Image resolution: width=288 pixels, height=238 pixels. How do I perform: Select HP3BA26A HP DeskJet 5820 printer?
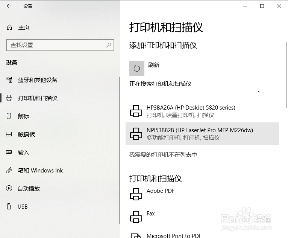click(x=202, y=111)
